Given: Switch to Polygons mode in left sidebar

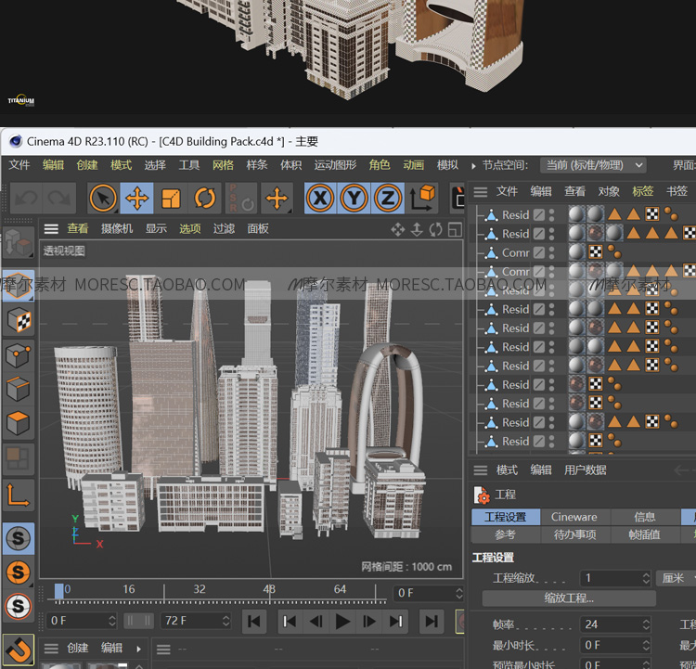Looking at the screenshot, I should click(x=19, y=424).
